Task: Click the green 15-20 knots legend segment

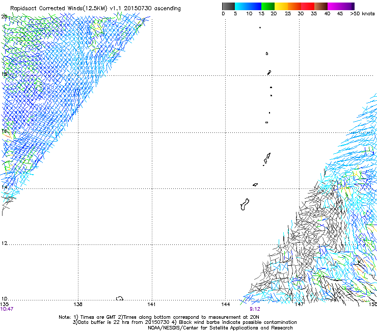Action: click(x=268, y=6)
